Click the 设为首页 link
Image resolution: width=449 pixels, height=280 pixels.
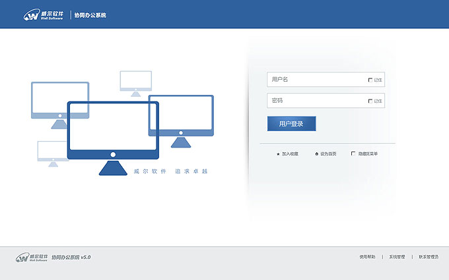coord(328,154)
